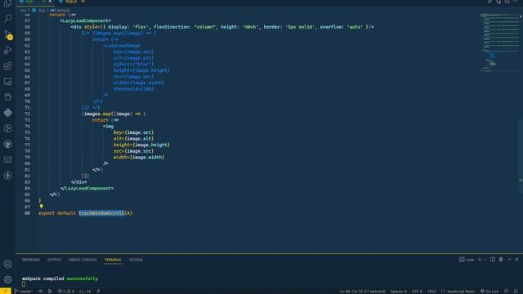Open the editor More Actions ellipsis
This screenshot has height=294, width=523.
[x=516, y=2]
